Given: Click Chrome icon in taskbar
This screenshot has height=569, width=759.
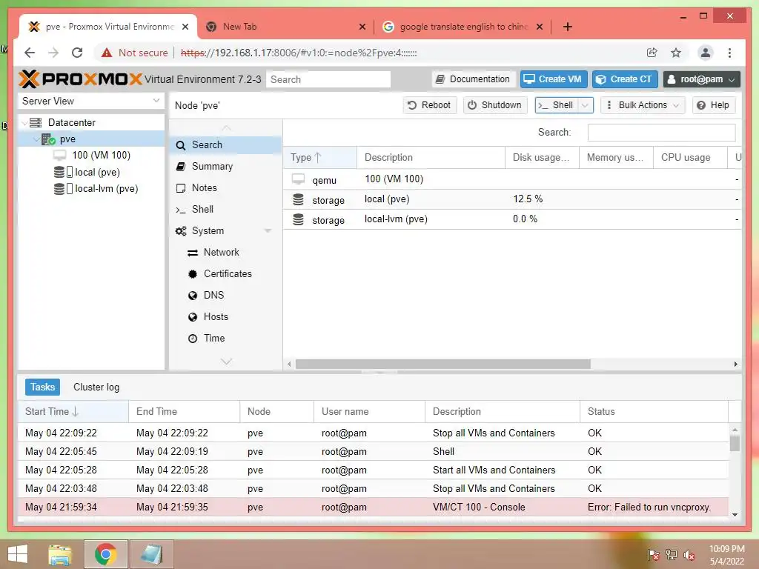Looking at the screenshot, I should [x=105, y=554].
